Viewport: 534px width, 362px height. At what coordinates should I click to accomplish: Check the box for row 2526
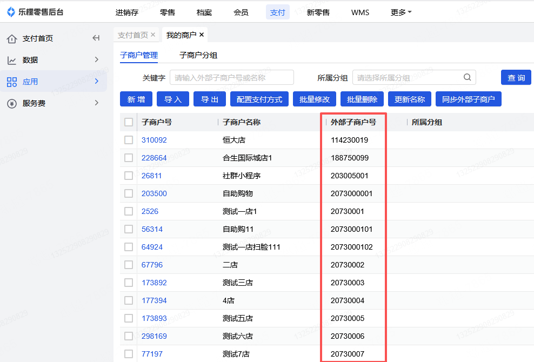click(129, 211)
